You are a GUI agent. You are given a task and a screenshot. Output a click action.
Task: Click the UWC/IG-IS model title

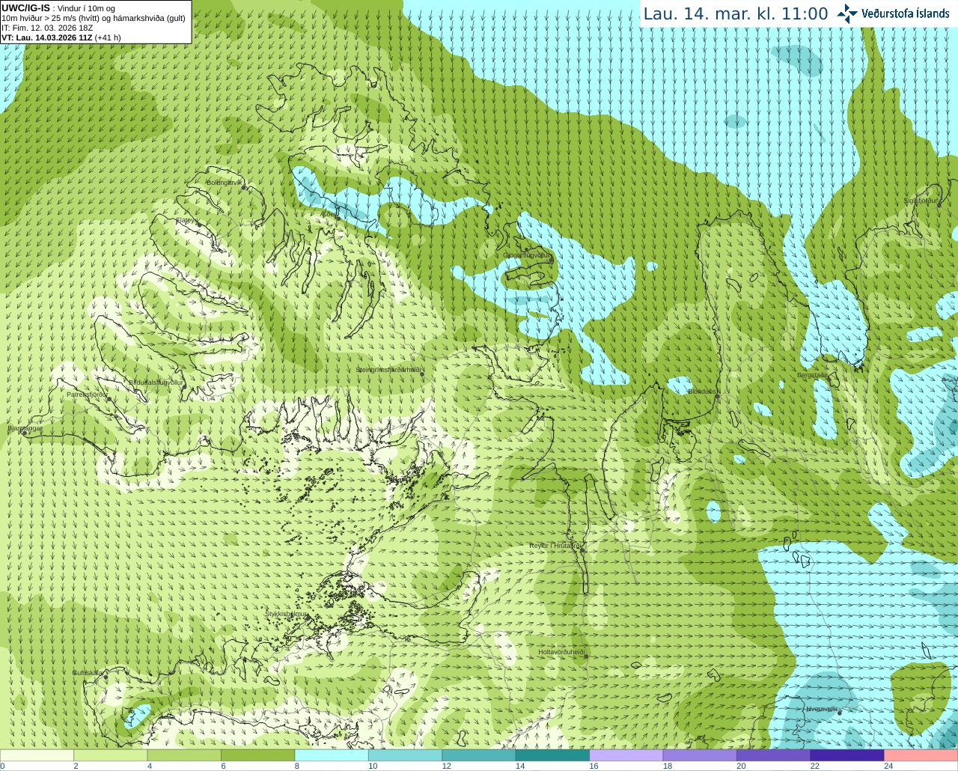tap(25, 7)
